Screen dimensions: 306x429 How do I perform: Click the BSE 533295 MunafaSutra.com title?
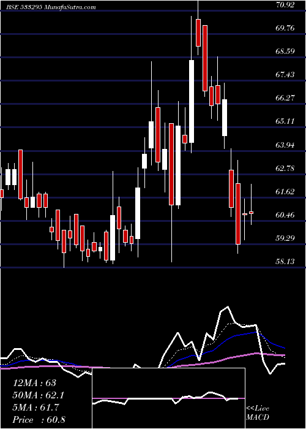point(52,7)
